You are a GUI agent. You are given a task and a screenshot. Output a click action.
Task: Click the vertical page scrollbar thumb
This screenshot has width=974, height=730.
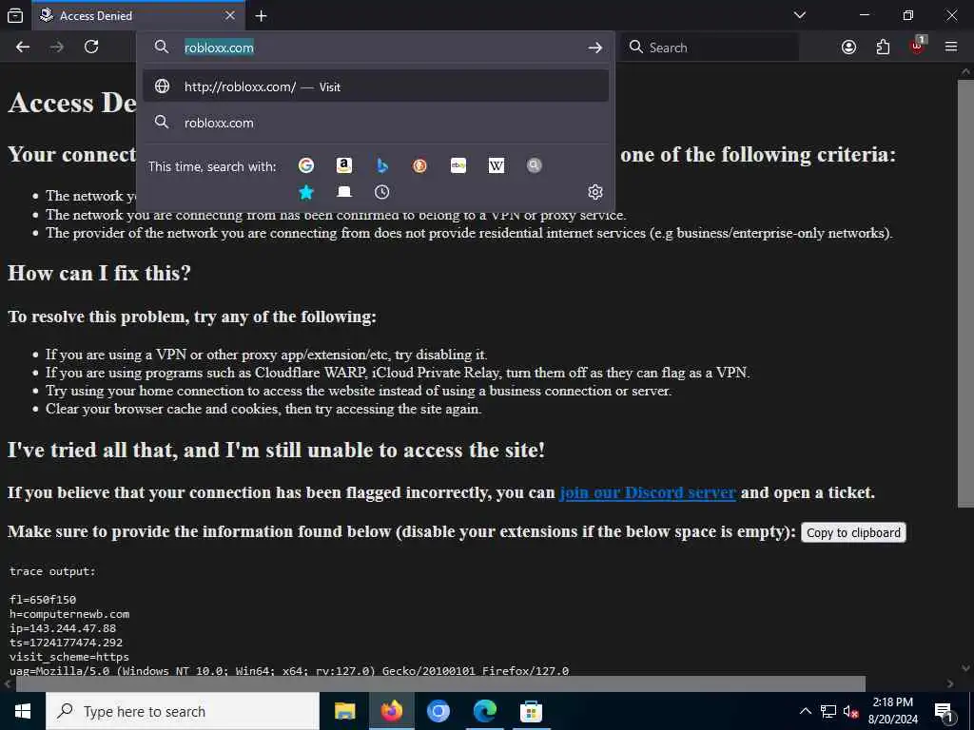pyautogui.click(x=964, y=292)
